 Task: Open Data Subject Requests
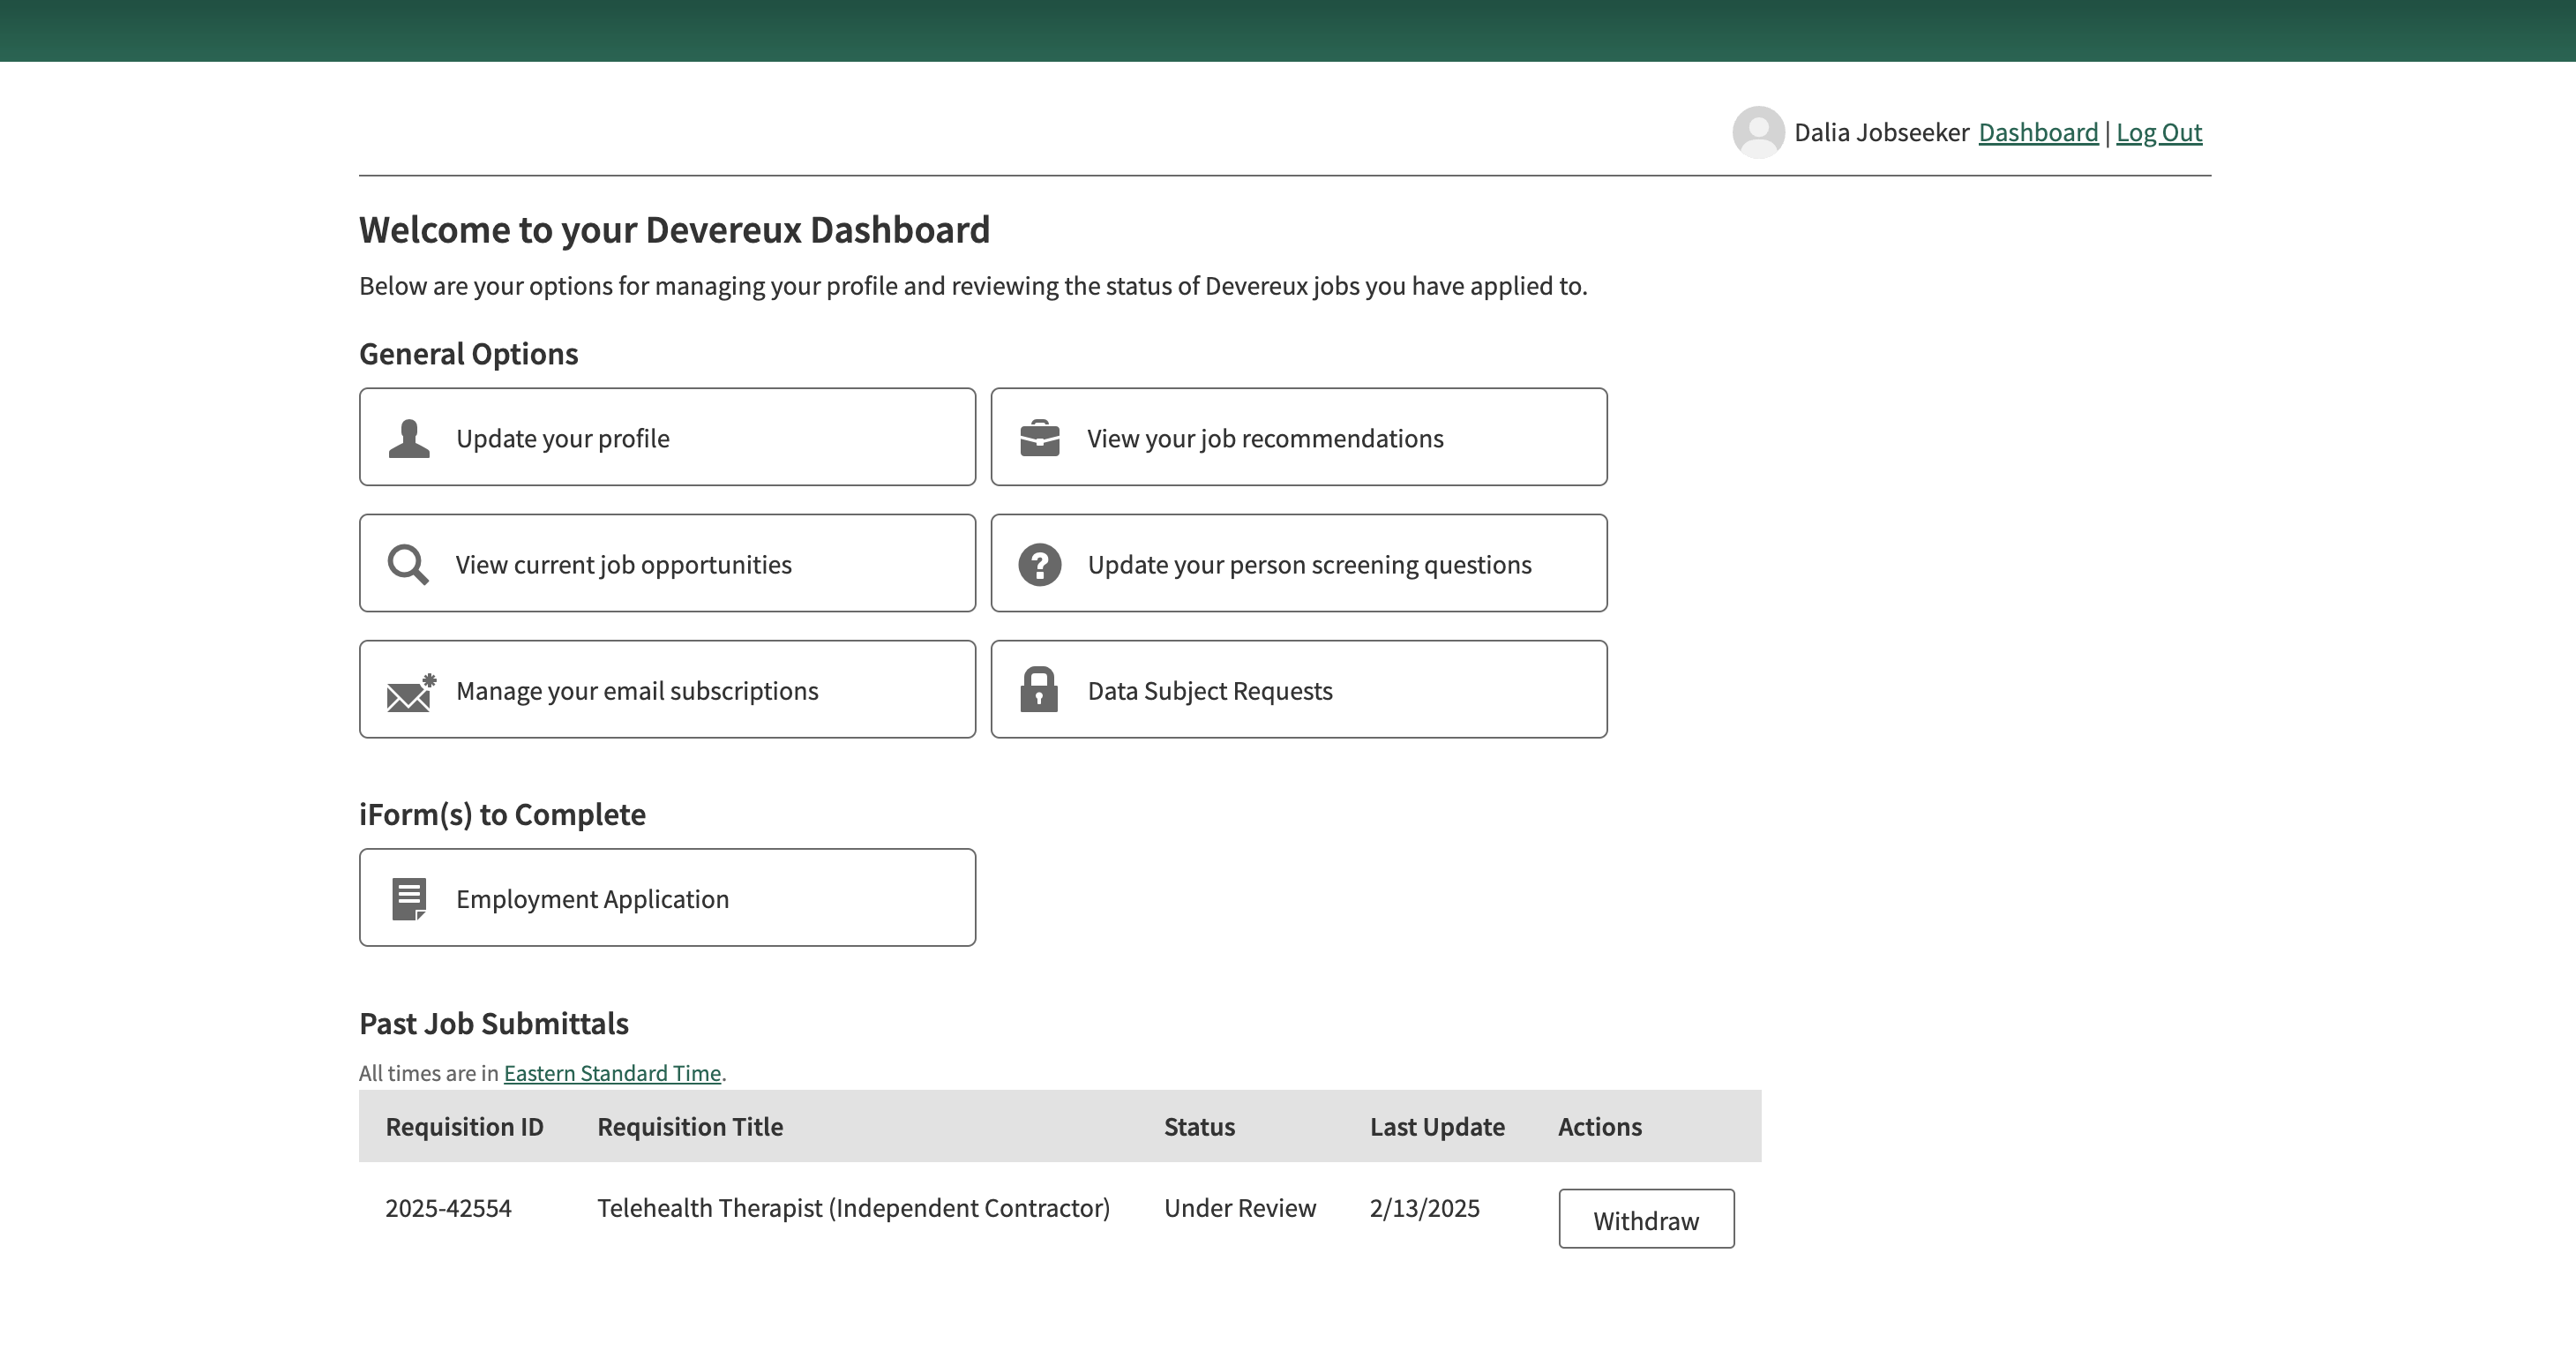coord(1299,689)
